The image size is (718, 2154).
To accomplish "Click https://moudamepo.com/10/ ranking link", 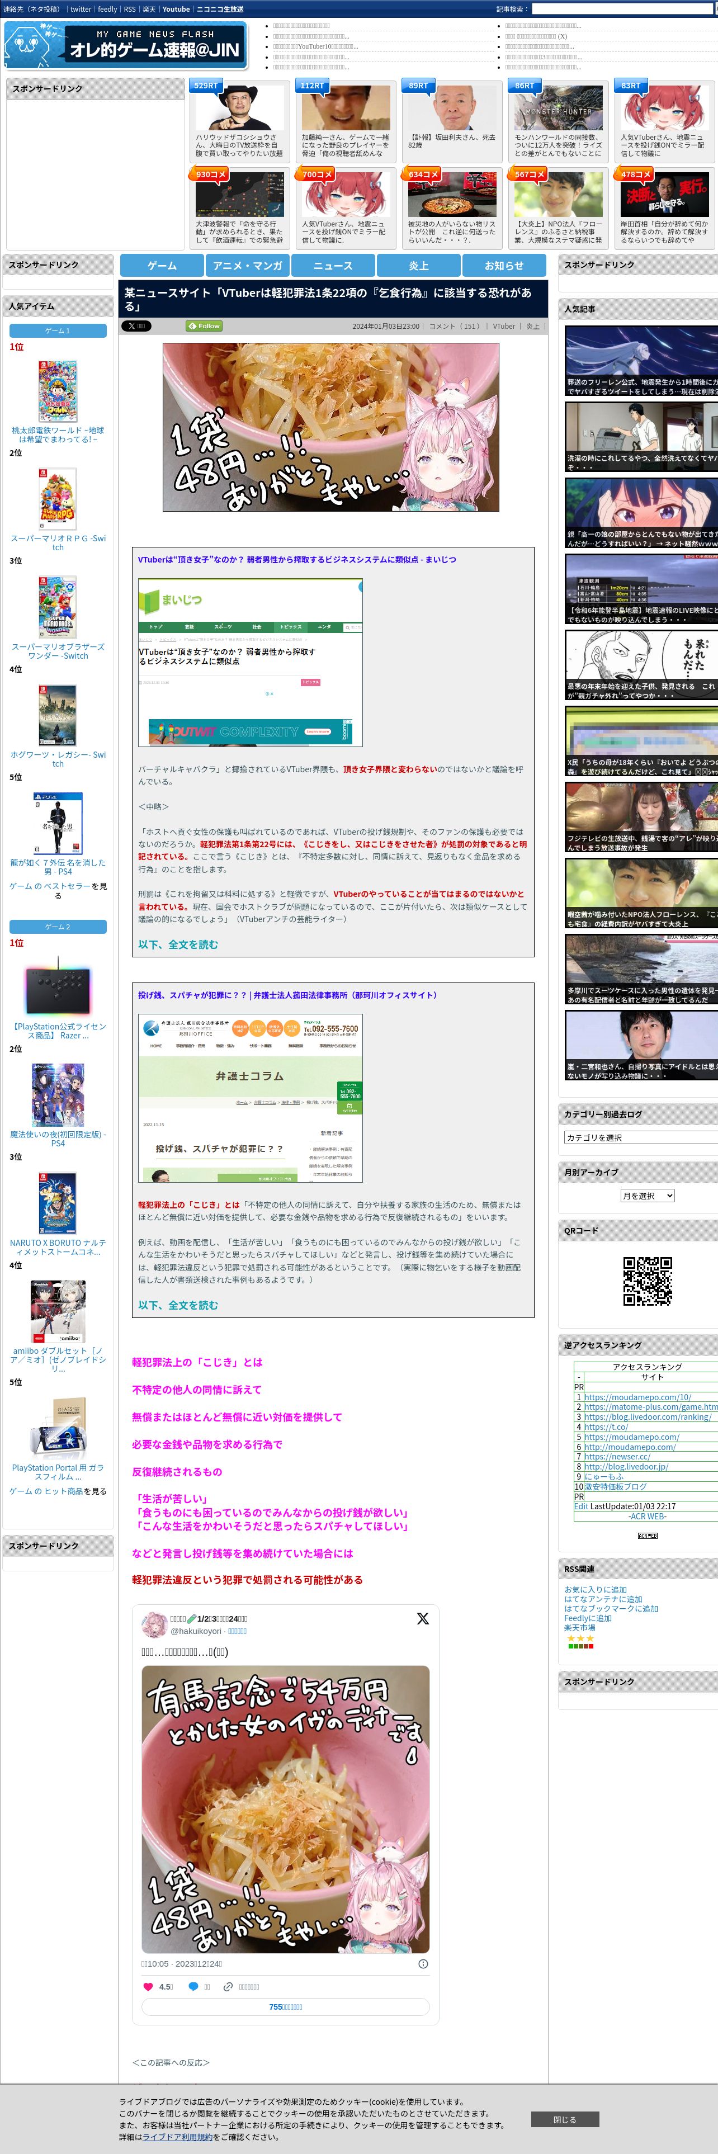I will coord(638,1397).
